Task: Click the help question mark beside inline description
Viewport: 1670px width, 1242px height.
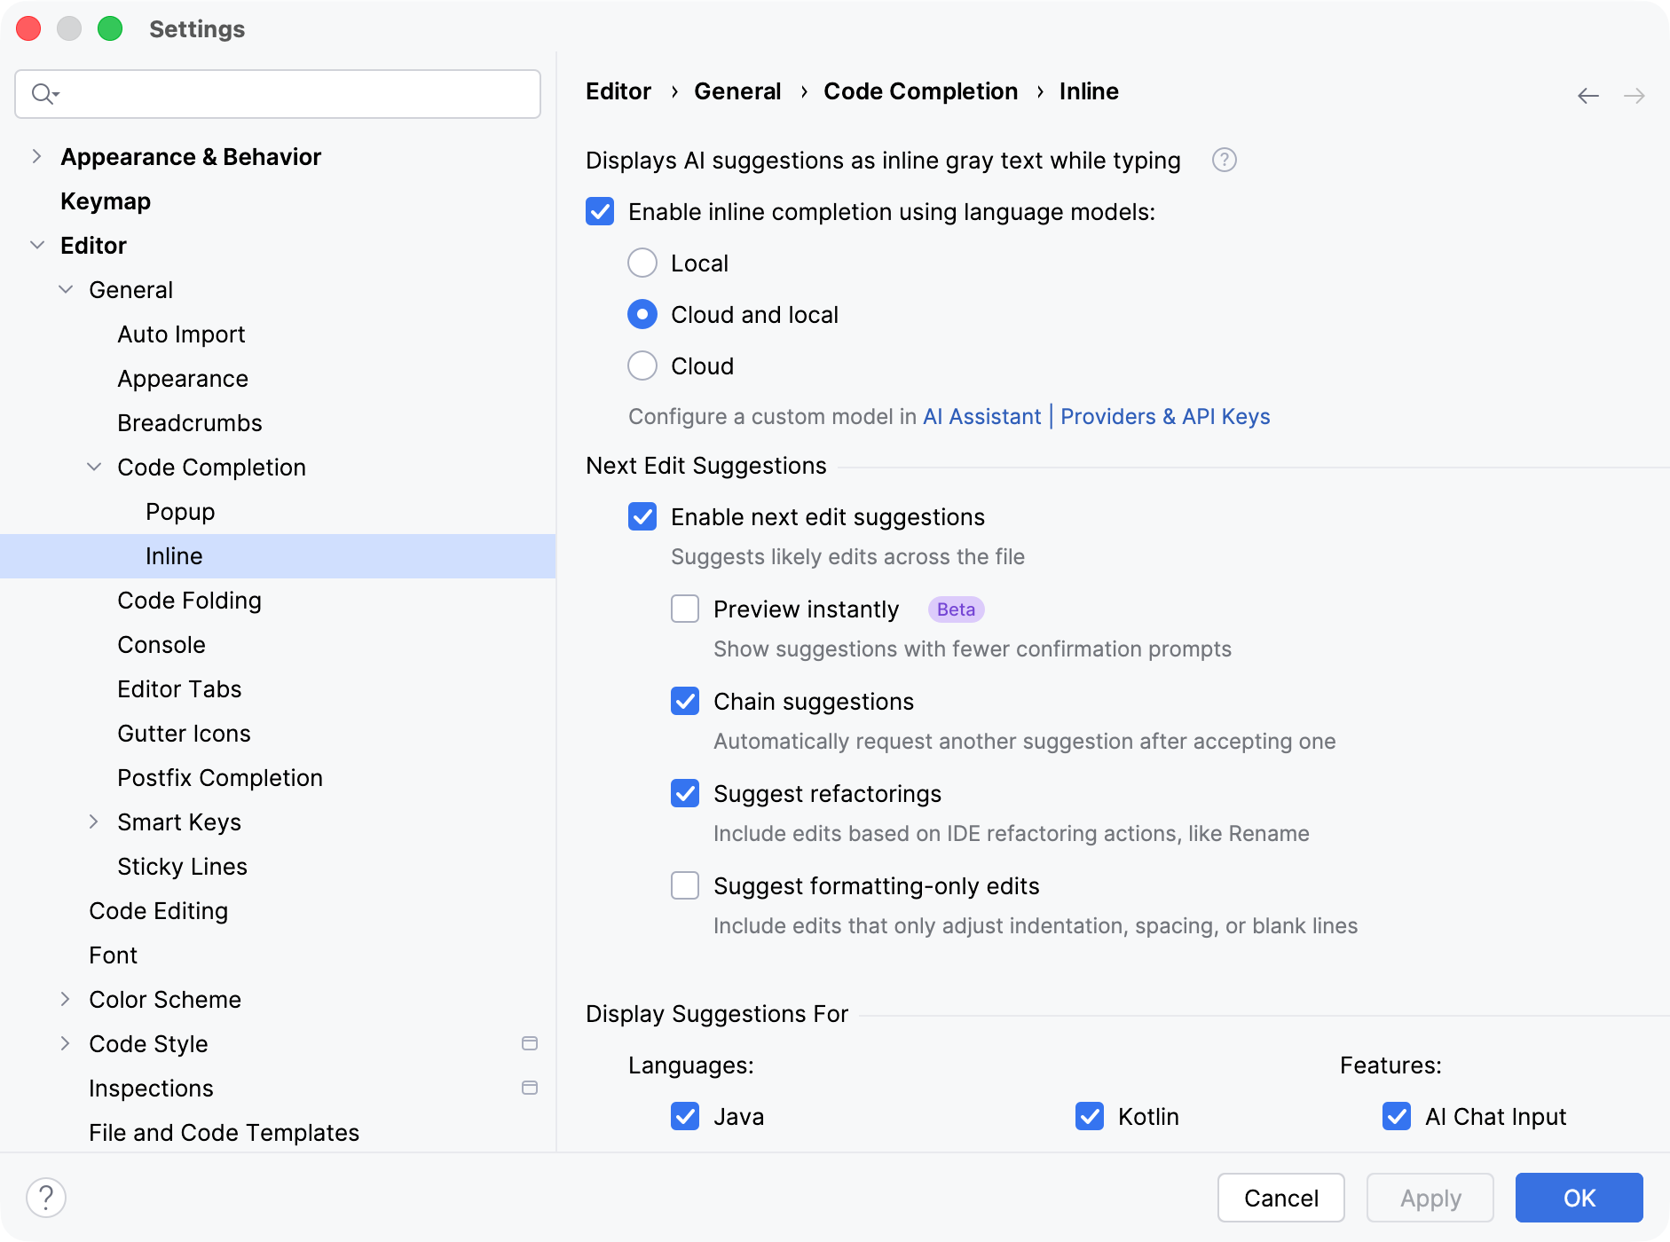Action: pyautogui.click(x=1224, y=160)
